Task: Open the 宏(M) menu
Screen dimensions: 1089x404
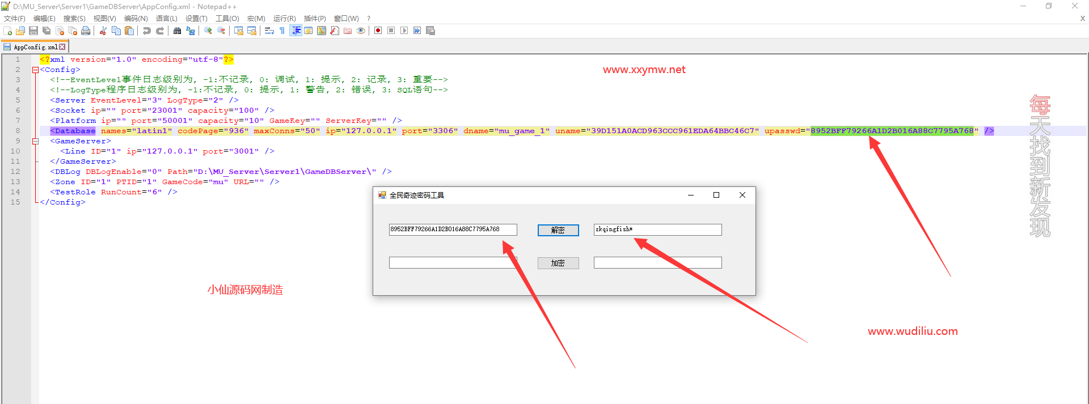Action: pos(256,19)
